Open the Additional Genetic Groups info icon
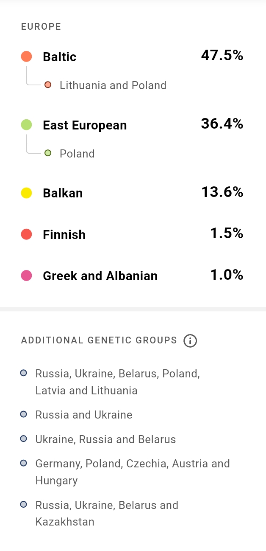The width and height of the screenshot is (266, 551). pyautogui.click(x=190, y=340)
